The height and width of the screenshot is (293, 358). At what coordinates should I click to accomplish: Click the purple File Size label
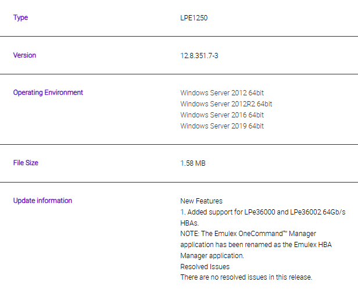tap(26, 163)
